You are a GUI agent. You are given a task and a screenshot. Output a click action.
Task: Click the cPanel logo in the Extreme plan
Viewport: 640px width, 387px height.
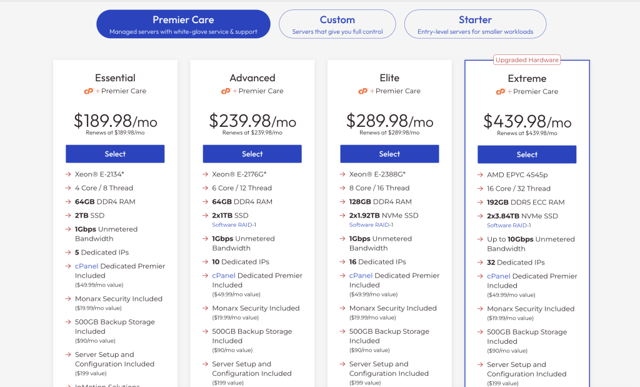500,91
